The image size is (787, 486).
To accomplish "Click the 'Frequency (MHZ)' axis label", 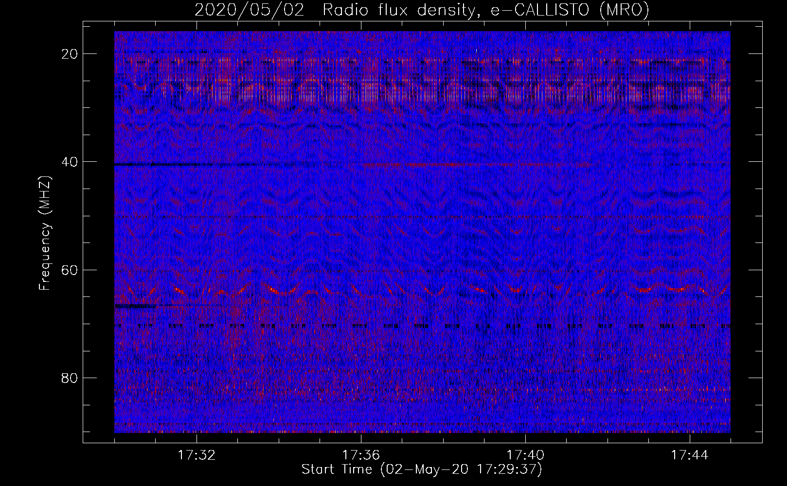I will click(44, 233).
